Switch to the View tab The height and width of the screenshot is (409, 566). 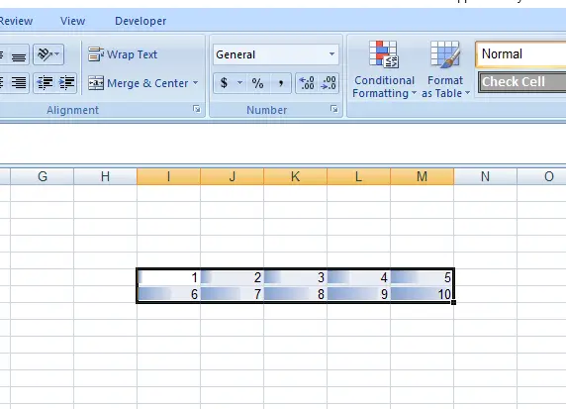pos(72,21)
